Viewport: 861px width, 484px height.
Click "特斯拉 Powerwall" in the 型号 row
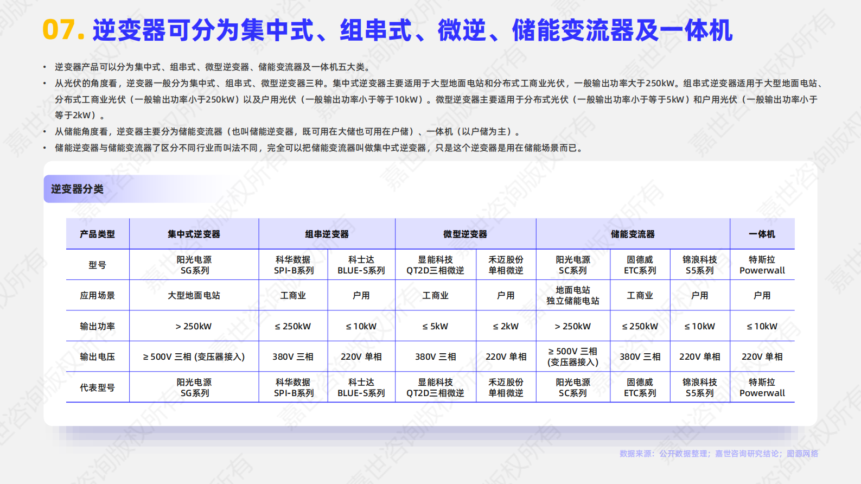(x=762, y=265)
